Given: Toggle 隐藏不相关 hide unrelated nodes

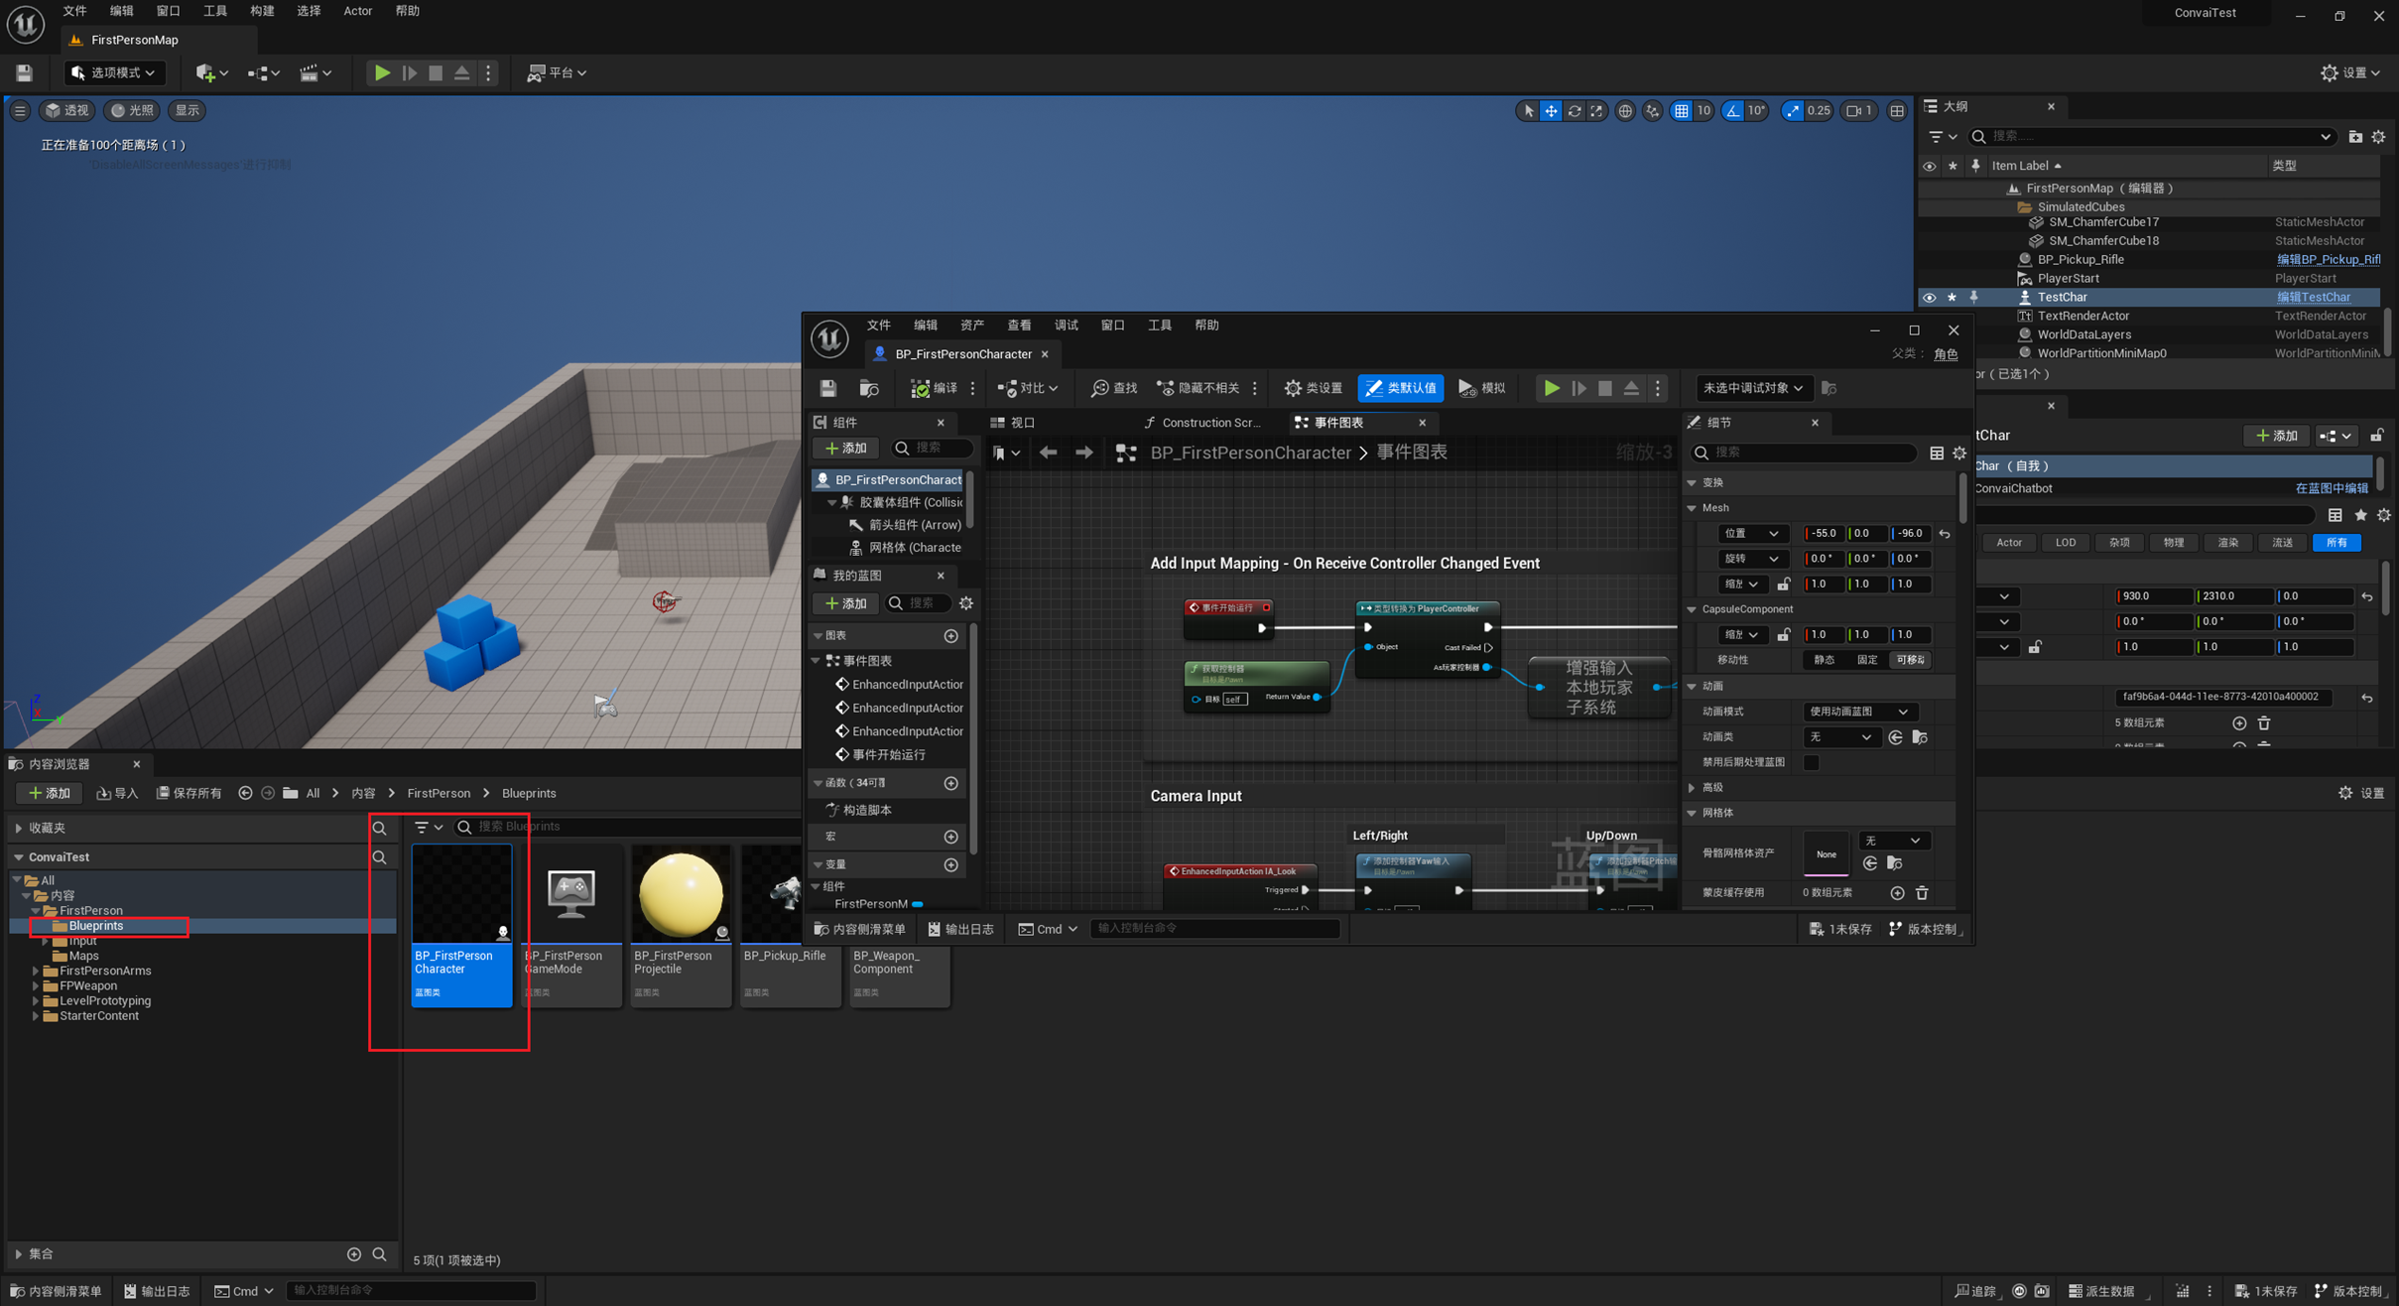Looking at the screenshot, I should 1199,388.
